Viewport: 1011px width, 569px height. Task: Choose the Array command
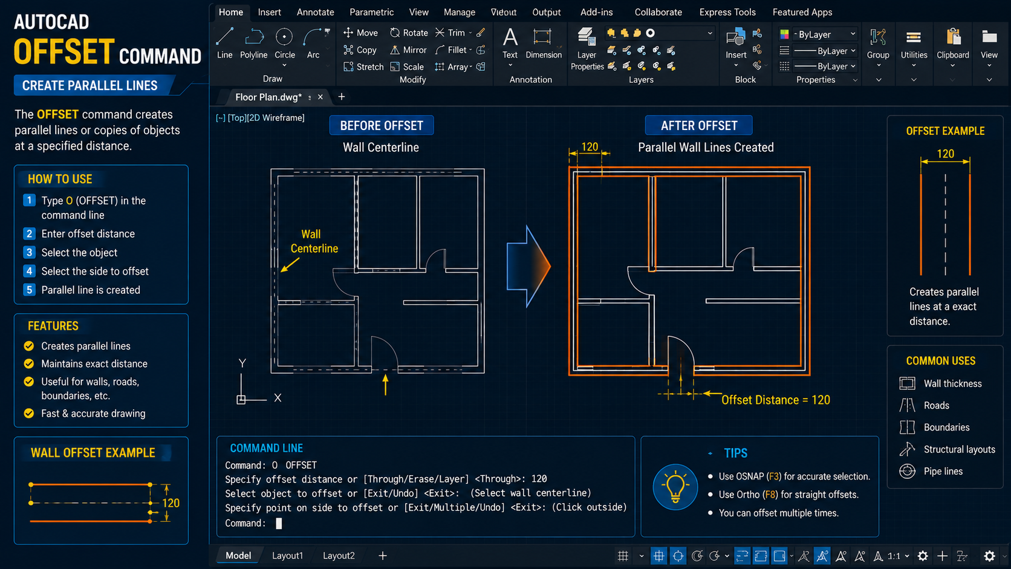(x=452, y=67)
